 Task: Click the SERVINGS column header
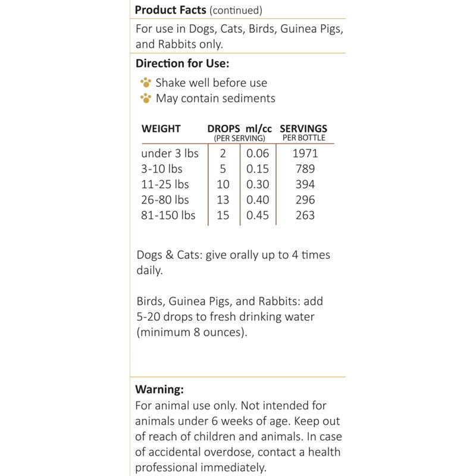click(x=303, y=129)
